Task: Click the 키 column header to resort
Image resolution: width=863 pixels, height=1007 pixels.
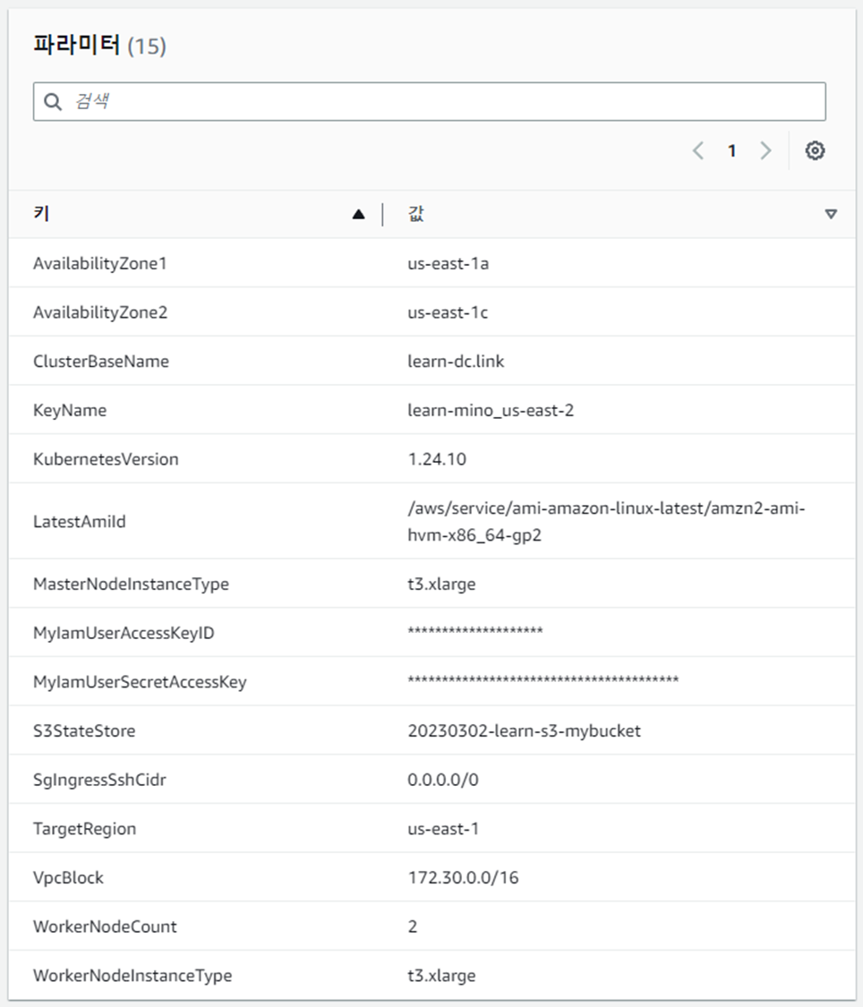Action: coord(38,213)
